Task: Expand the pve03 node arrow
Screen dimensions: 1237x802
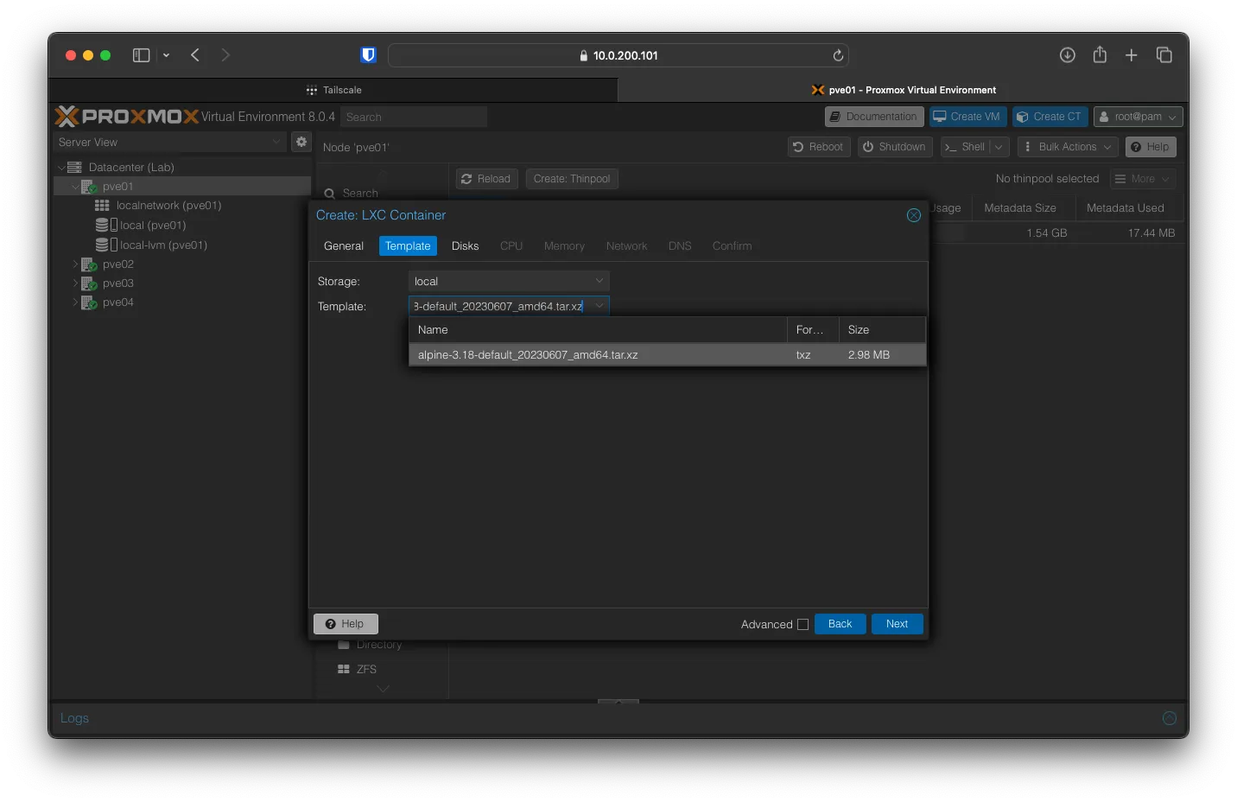Action: (x=75, y=283)
